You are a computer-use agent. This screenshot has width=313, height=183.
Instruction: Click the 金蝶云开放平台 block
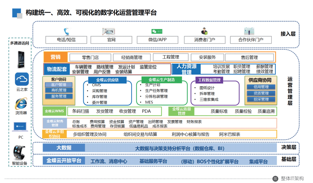pyautogui.click(x=64, y=161)
